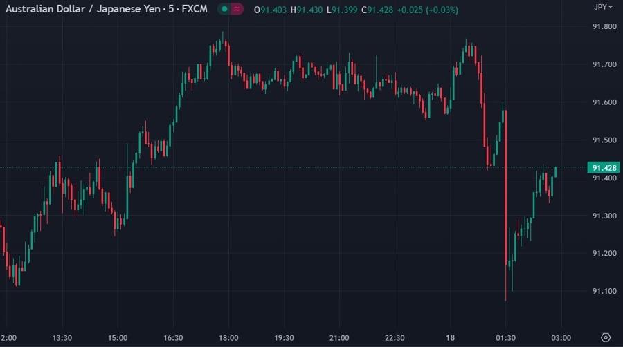Select the current price label 91.428
Screen dimensions: 623x347
point(604,168)
